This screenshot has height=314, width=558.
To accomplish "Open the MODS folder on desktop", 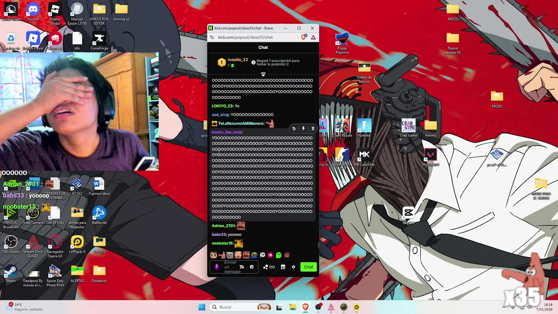I will point(497,99).
